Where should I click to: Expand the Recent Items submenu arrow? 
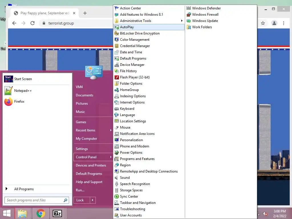point(111,130)
